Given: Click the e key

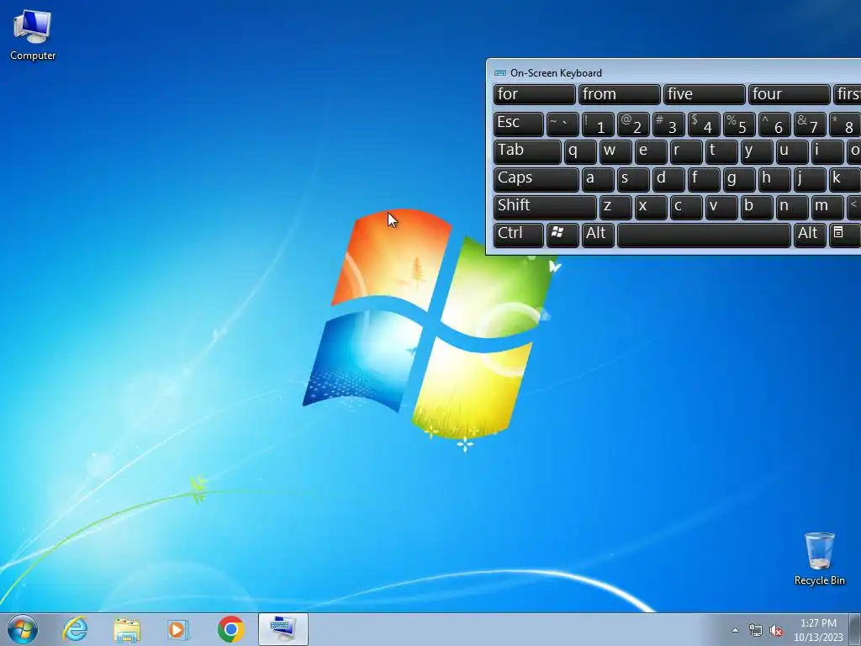Looking at the screenshot, I should click(651, 152).
